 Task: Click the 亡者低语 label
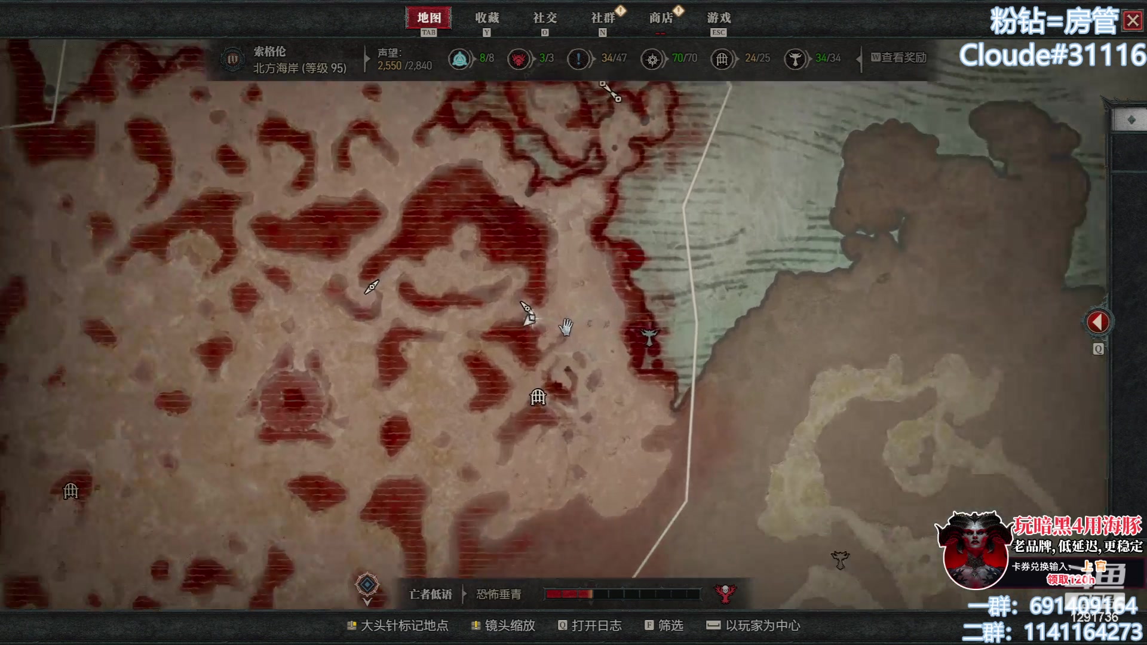[x=430, y=594]
